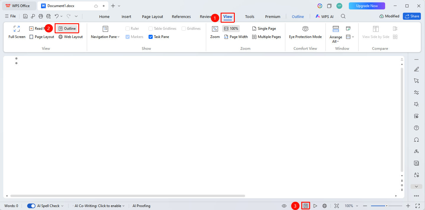The image size is (425, 210).
Task: Click the Upgrade Now button
Action: (367, 6)
